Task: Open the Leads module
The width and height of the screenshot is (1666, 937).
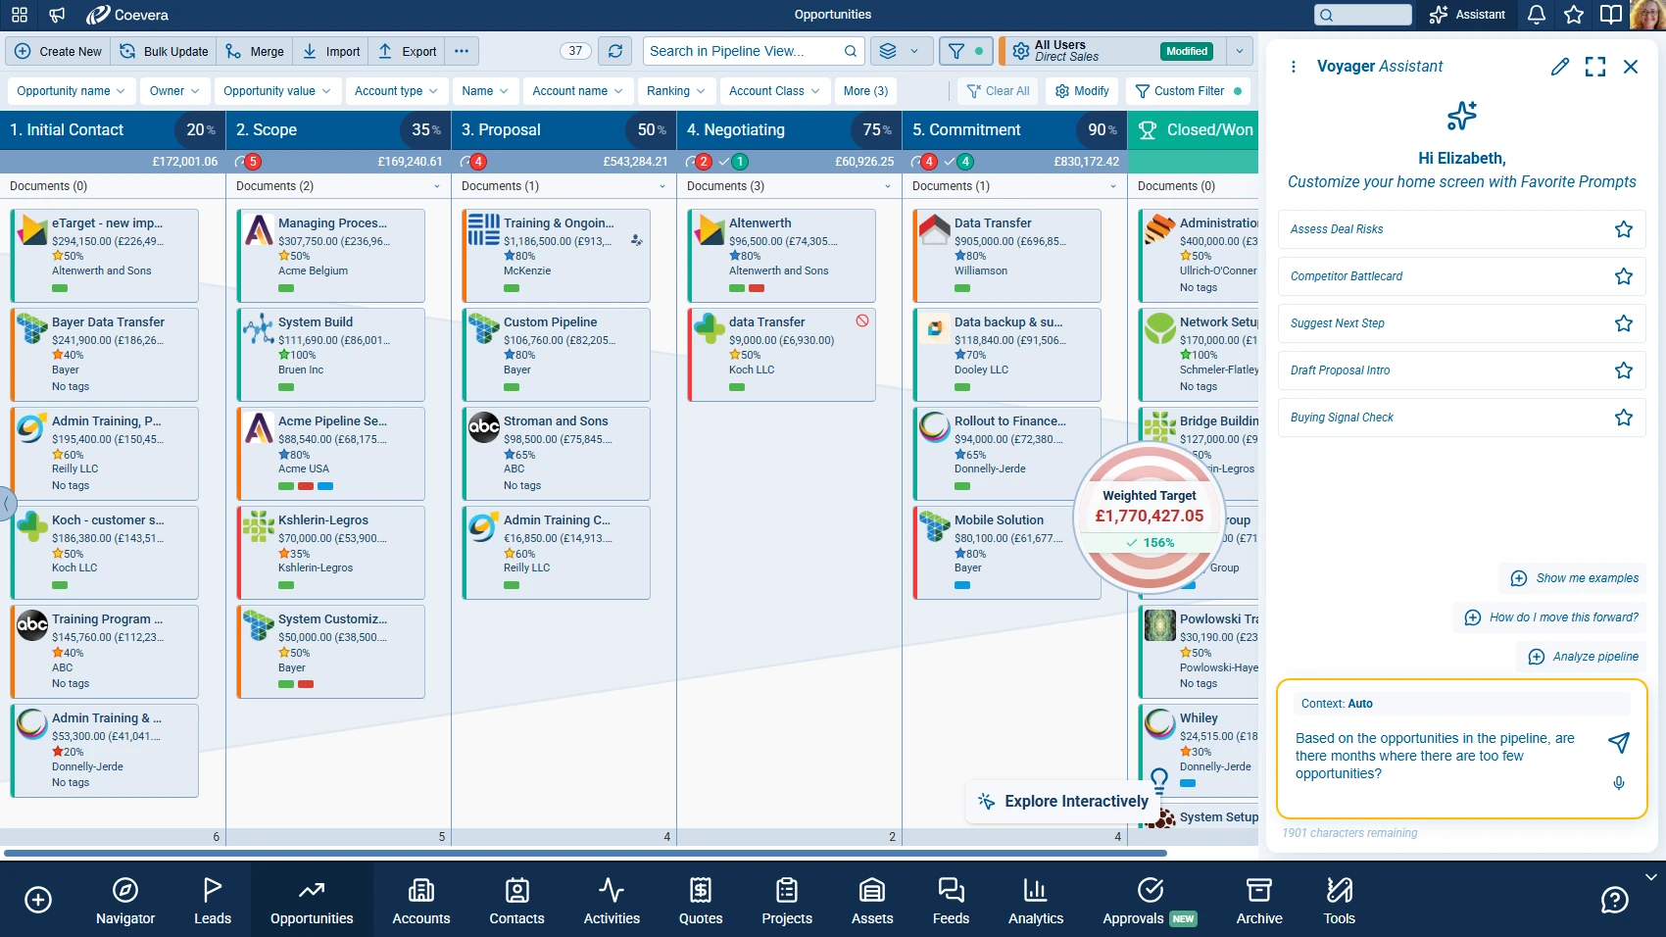Action: (212, 900)
